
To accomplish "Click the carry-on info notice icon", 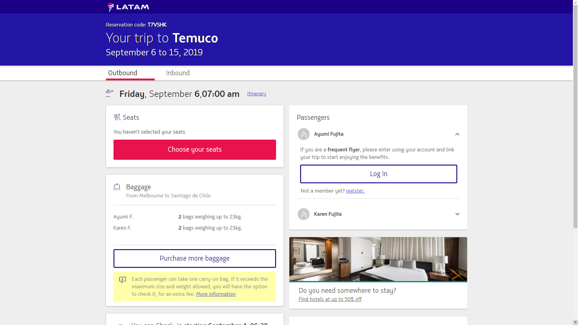I will [123, 280].
